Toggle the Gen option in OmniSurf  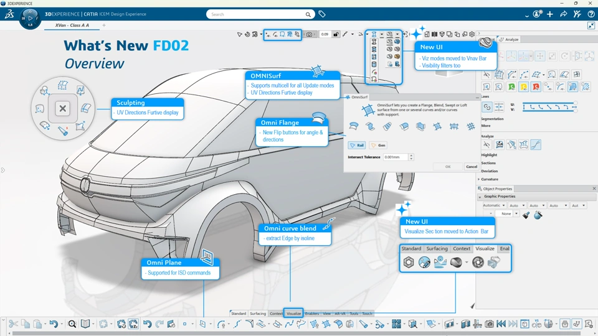[x=378, y=145]
